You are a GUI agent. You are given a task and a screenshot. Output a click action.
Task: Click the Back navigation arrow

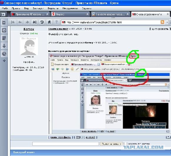(20, 22)
